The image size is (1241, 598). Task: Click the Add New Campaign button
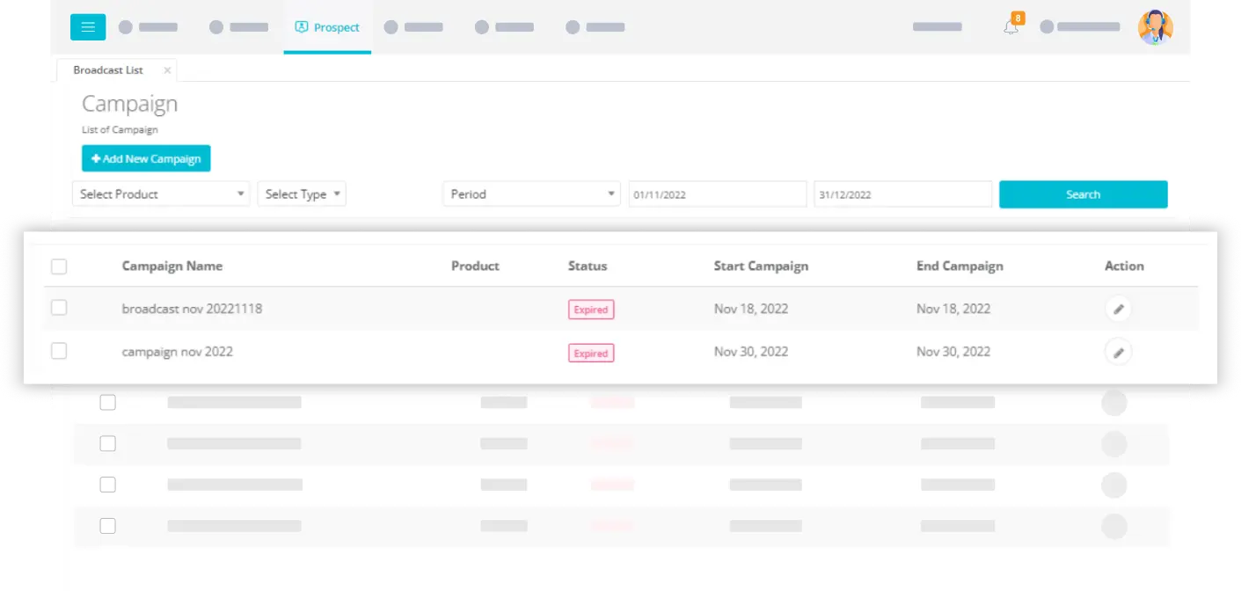pos(146,158)
